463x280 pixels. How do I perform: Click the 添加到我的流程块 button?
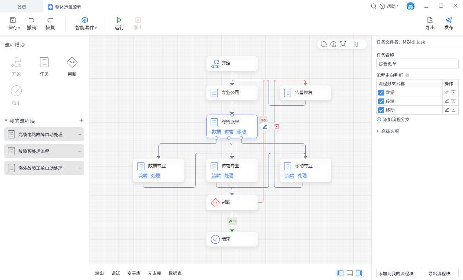point(395,273)
